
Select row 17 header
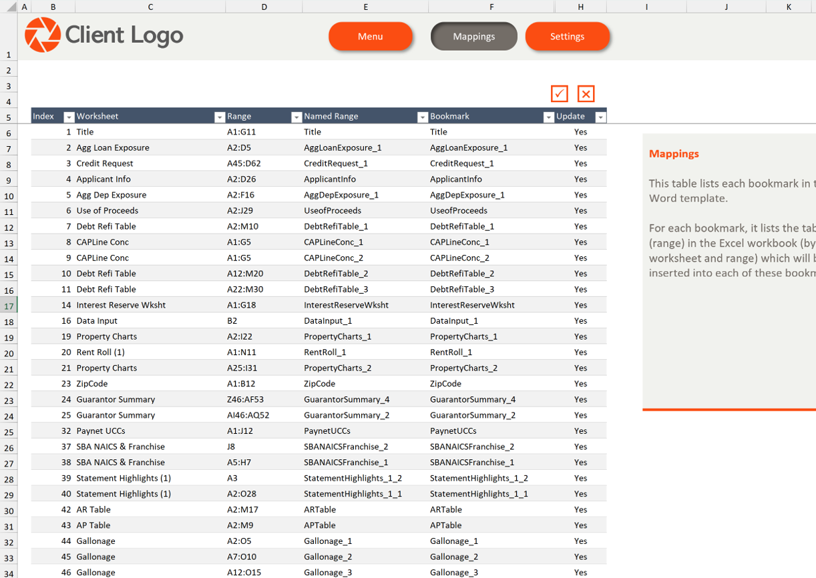9,306
